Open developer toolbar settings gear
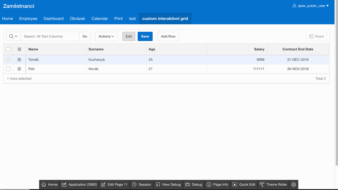The height and width of the screenshot is (190, 338). pyautogui.click(x=294, y=185)
